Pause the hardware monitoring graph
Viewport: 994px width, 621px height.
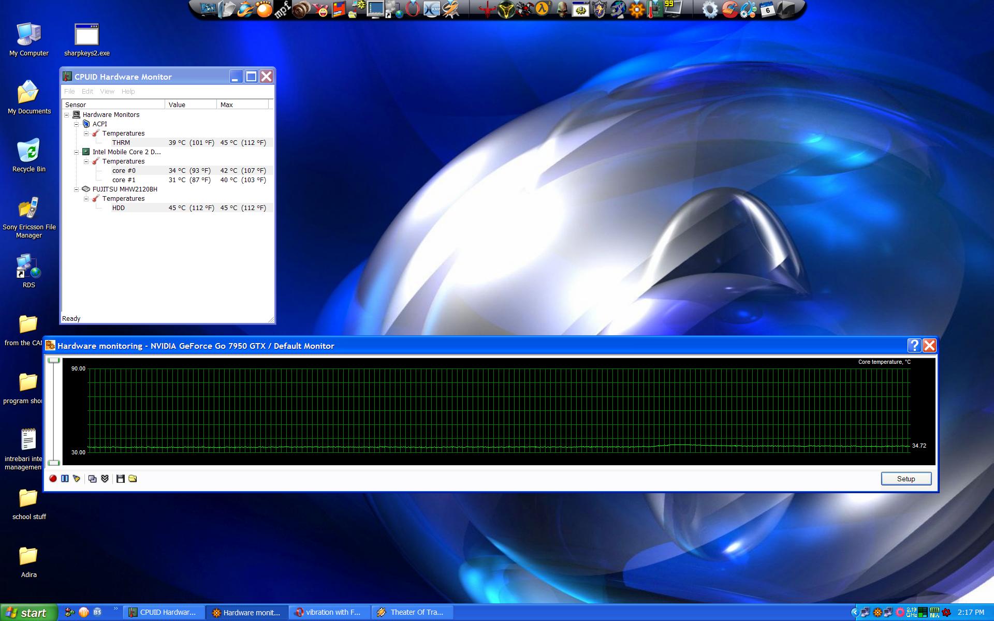pos(65,479)
